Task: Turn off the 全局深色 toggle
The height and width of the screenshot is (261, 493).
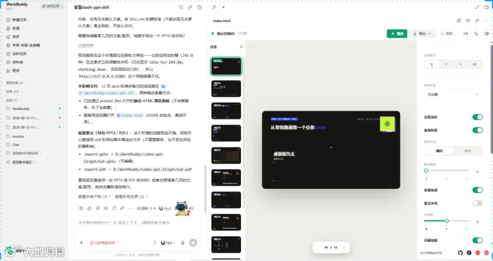Action: [x=477, y=117]
